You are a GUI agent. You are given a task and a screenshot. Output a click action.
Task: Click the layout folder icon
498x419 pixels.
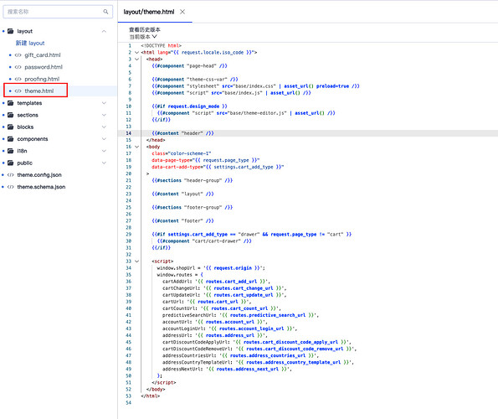(x=11, y=31)
